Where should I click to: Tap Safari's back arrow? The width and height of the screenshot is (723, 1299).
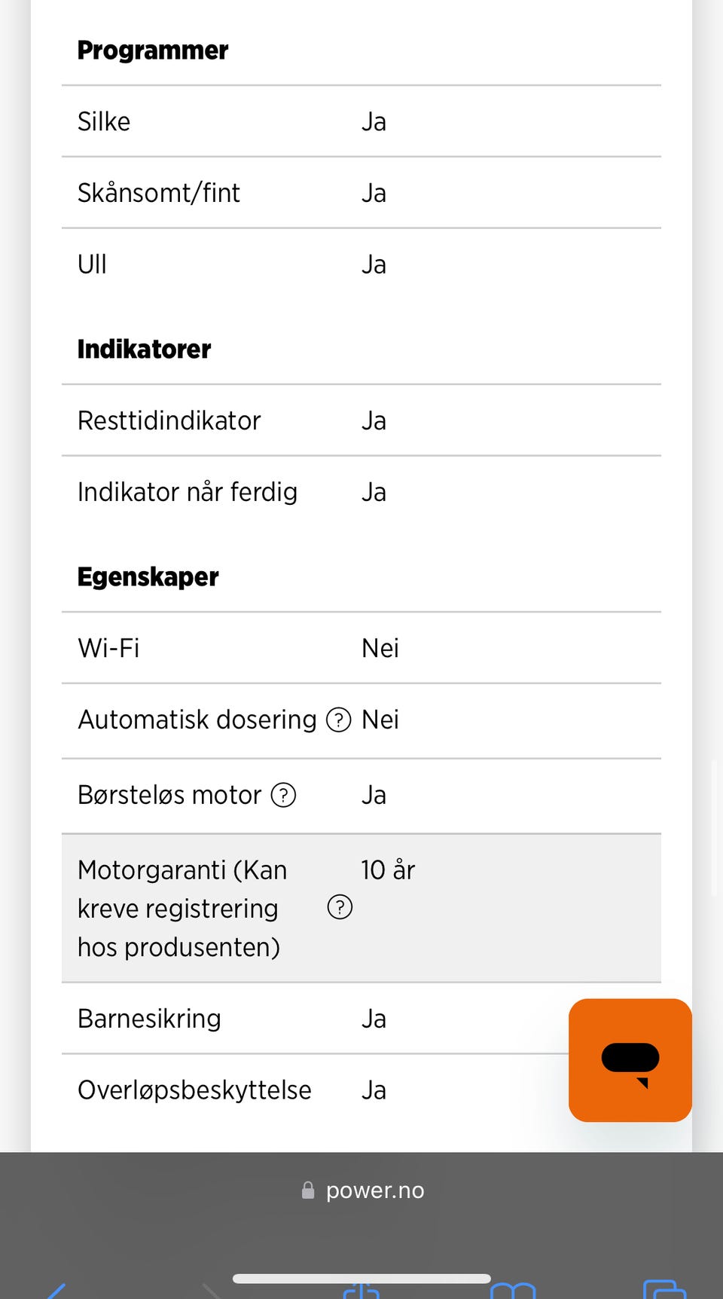pos(56,1290)
